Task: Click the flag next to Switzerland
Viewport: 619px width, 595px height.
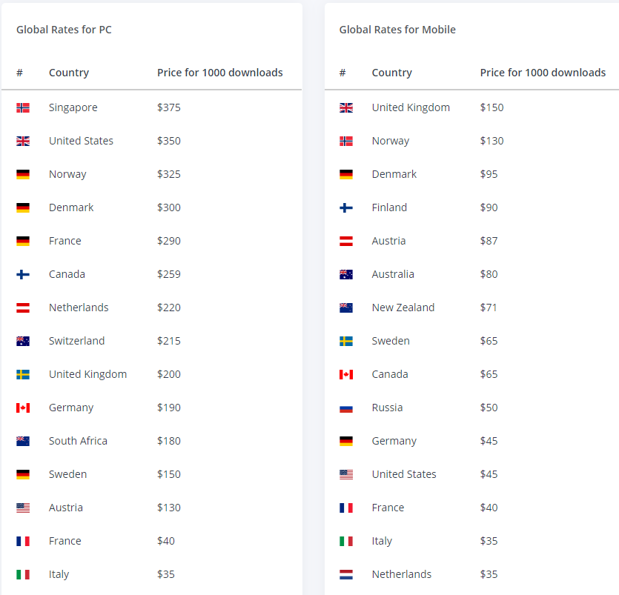Action: click(23, 341)
